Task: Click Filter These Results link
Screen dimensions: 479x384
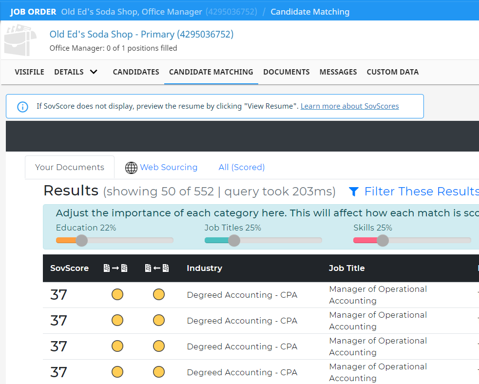Action: pos(422,192)
